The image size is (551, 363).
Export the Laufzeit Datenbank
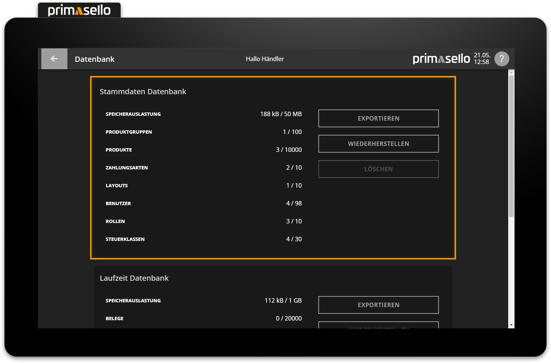tap(378, 305)
